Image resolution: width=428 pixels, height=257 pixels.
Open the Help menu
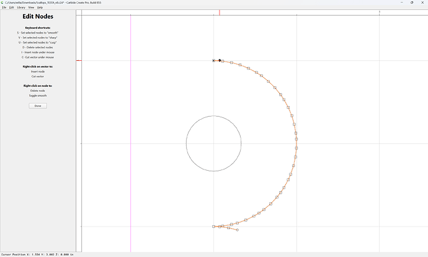40,7
